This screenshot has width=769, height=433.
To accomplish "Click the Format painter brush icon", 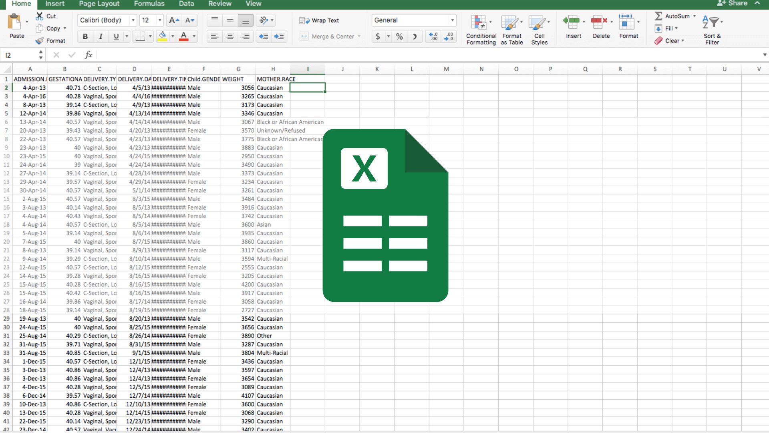I will [39, 40].
